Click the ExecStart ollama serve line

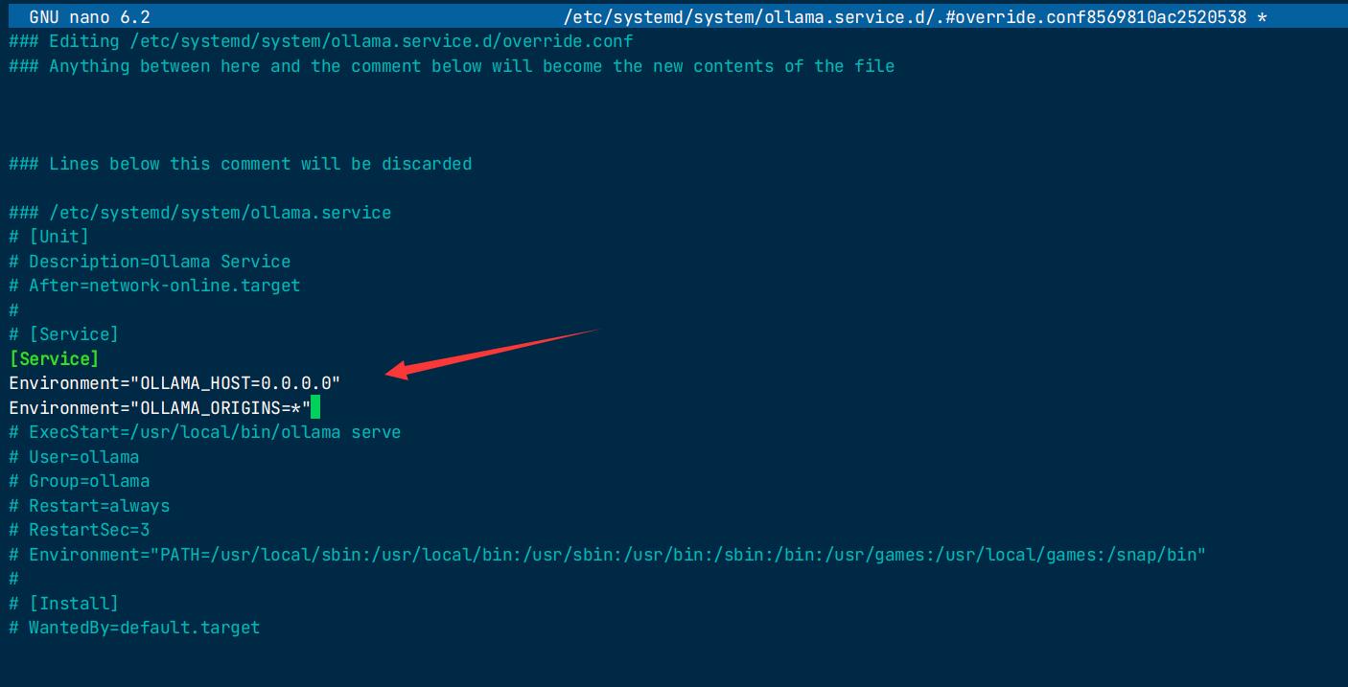coord(205,432)
